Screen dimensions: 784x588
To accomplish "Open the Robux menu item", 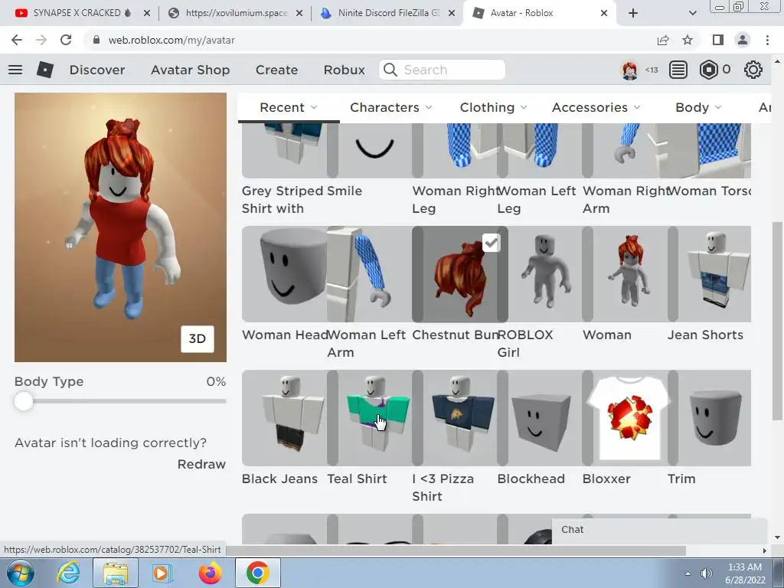I will click(344, 70).
